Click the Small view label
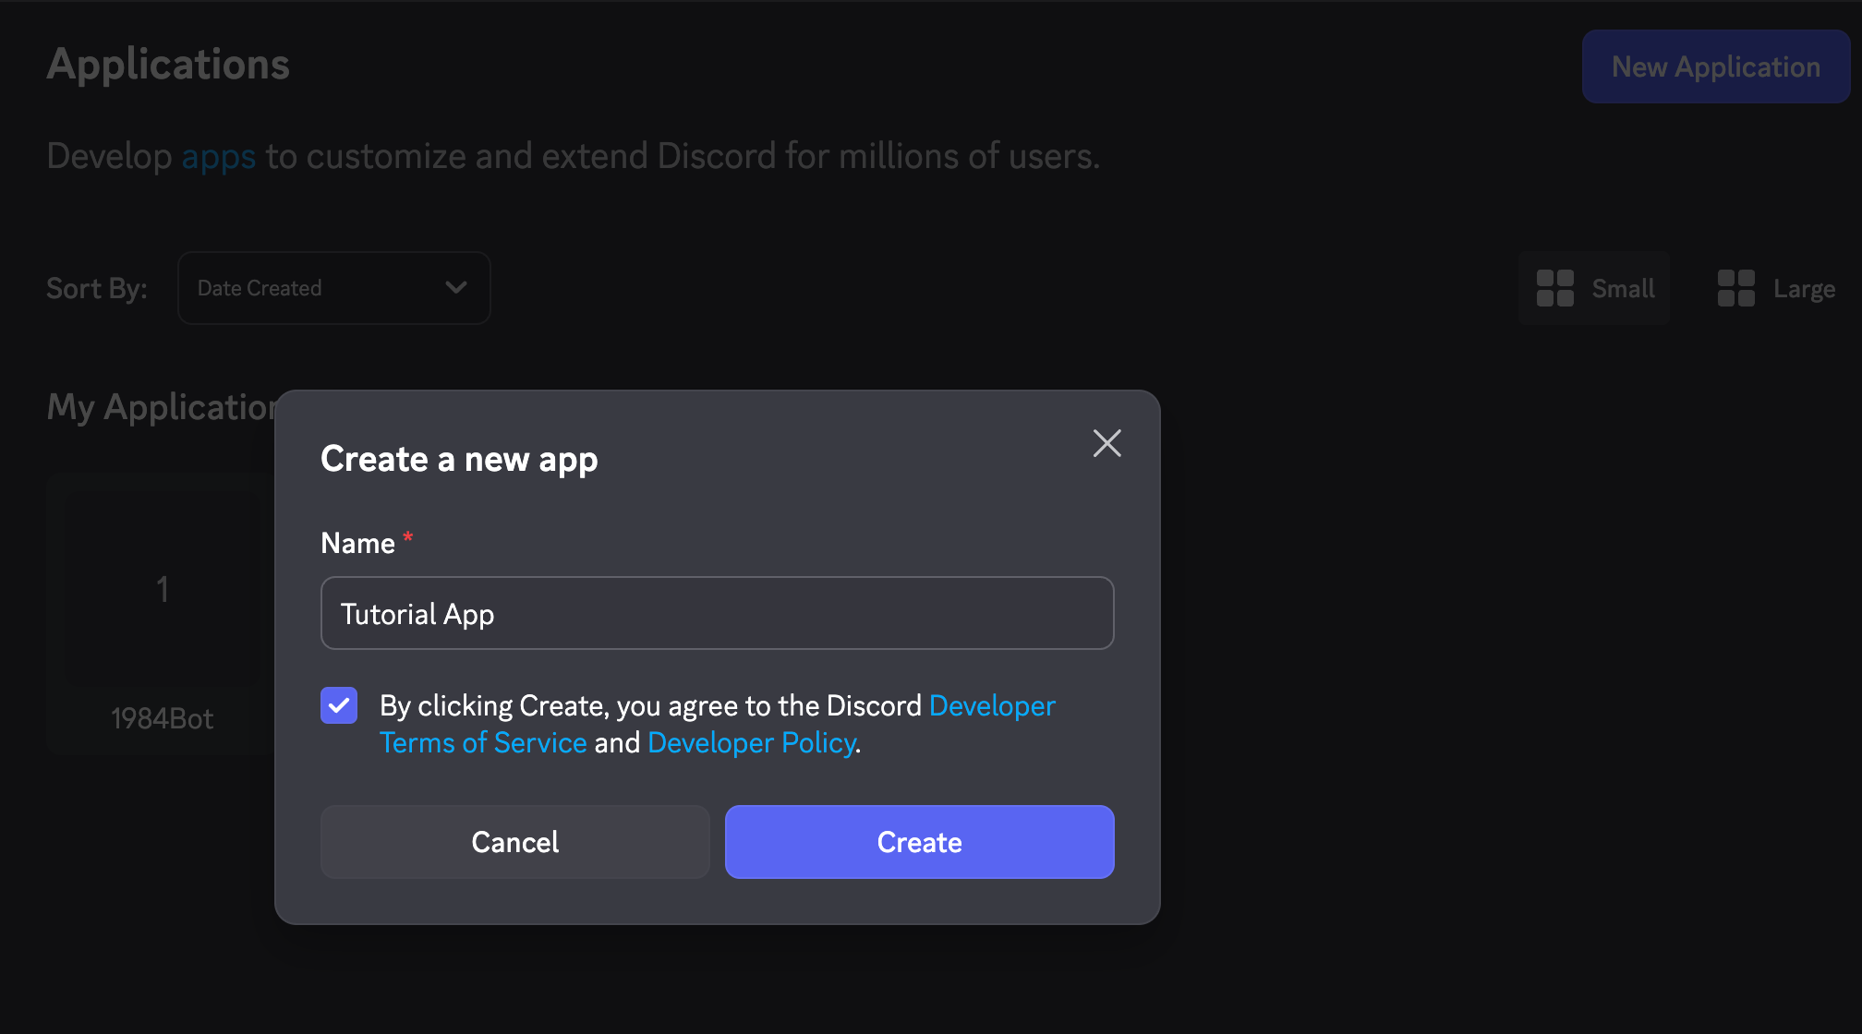The width and height of the screenshot is (1862, 1034). pos(1623,288)
